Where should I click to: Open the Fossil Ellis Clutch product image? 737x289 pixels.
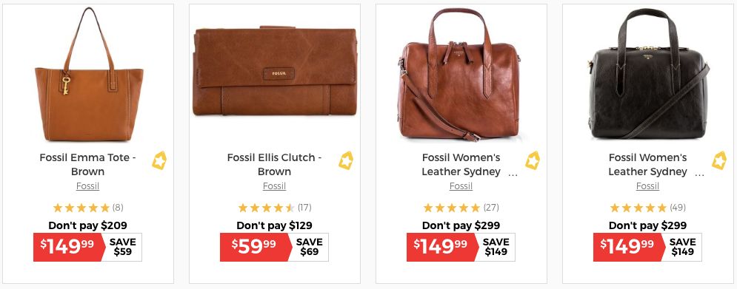275,70
